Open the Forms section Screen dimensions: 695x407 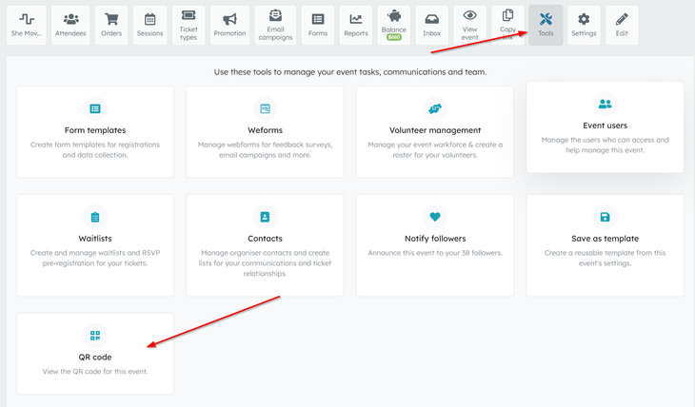pos(317,25)
